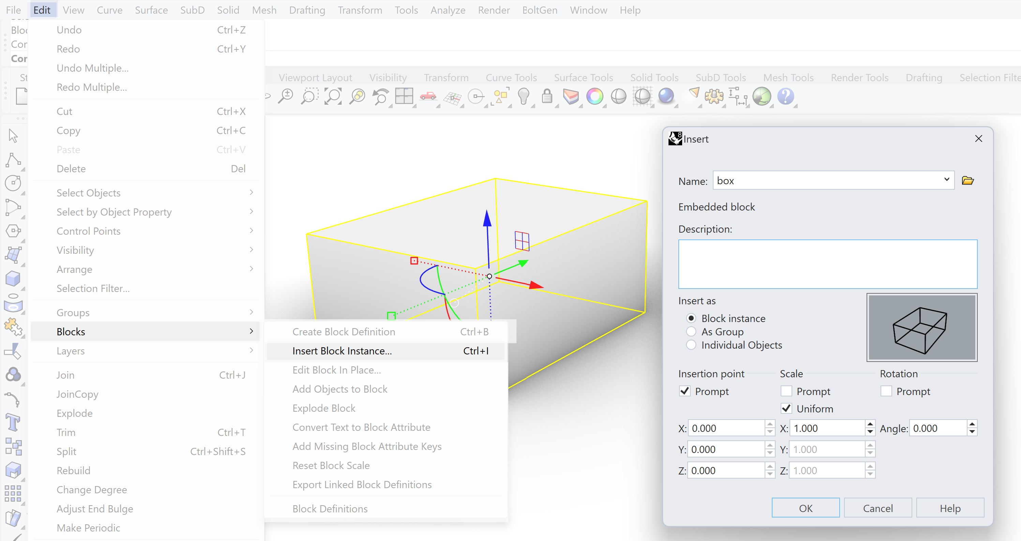Enable the Scale Prompt checkbox

pyautogui.click(x=786, y=391)
